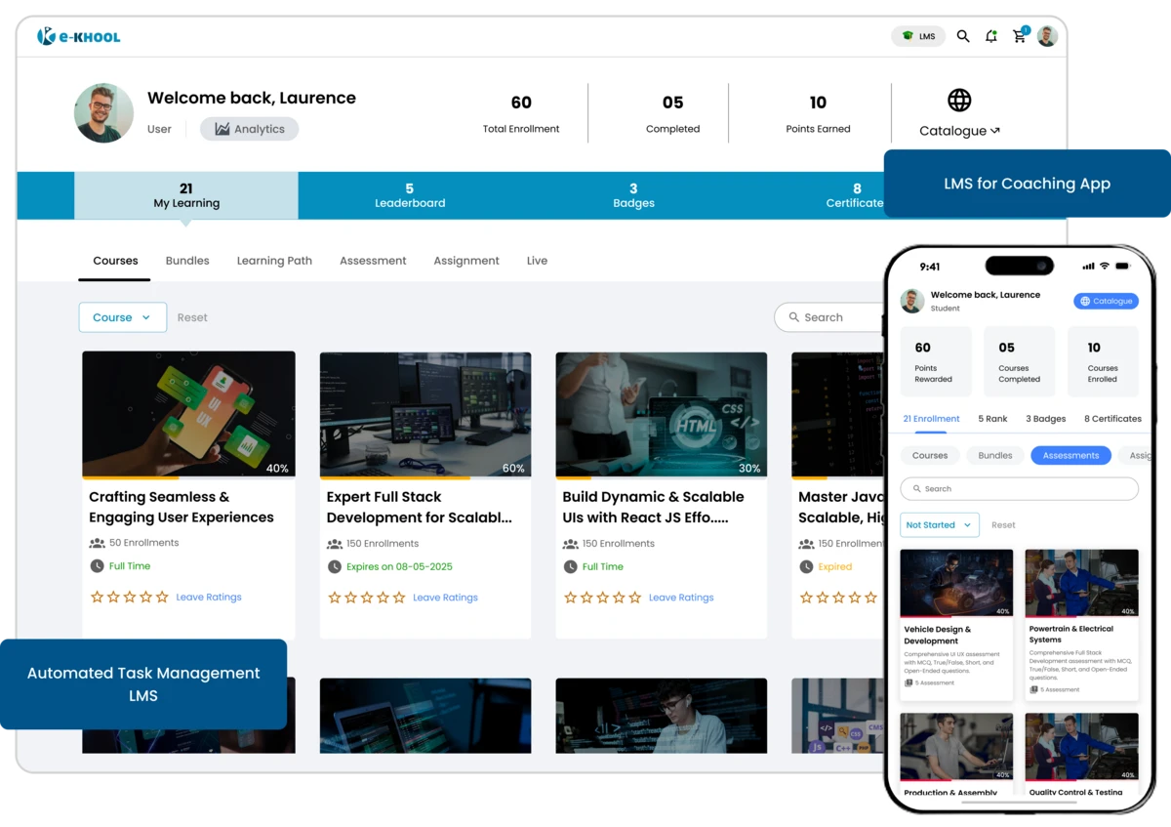Open Catalogue via the globe icon
Viewport: 1171px width, 827px height.
(x=958, y=100)
